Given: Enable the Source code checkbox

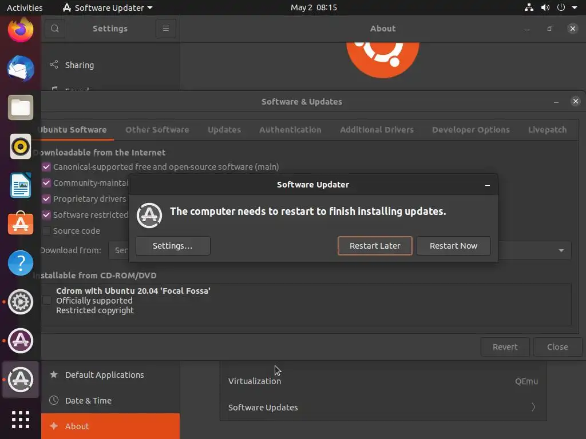Looking at the screenshot, I should pyautogui.click(x=46, y=231).
